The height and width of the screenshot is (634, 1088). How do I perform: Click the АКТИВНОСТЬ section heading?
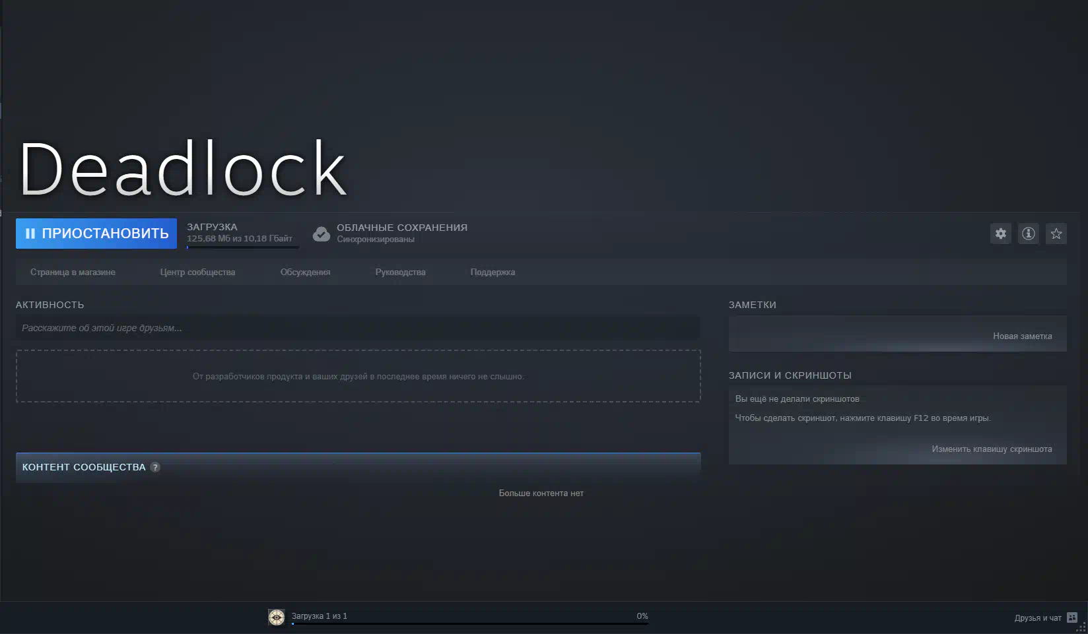coord(50,305)
